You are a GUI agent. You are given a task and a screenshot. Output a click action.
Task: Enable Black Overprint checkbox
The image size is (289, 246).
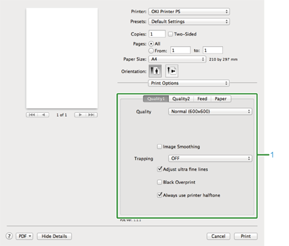(x=160, y=182)
